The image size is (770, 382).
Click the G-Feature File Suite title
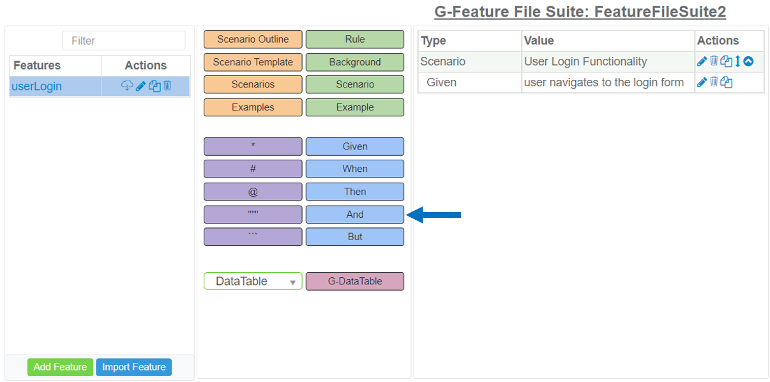coord(580,11)
